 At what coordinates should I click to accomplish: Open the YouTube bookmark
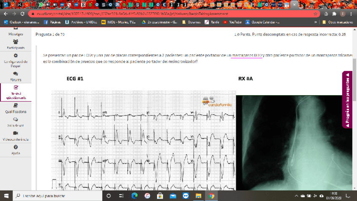coord(232,22)
